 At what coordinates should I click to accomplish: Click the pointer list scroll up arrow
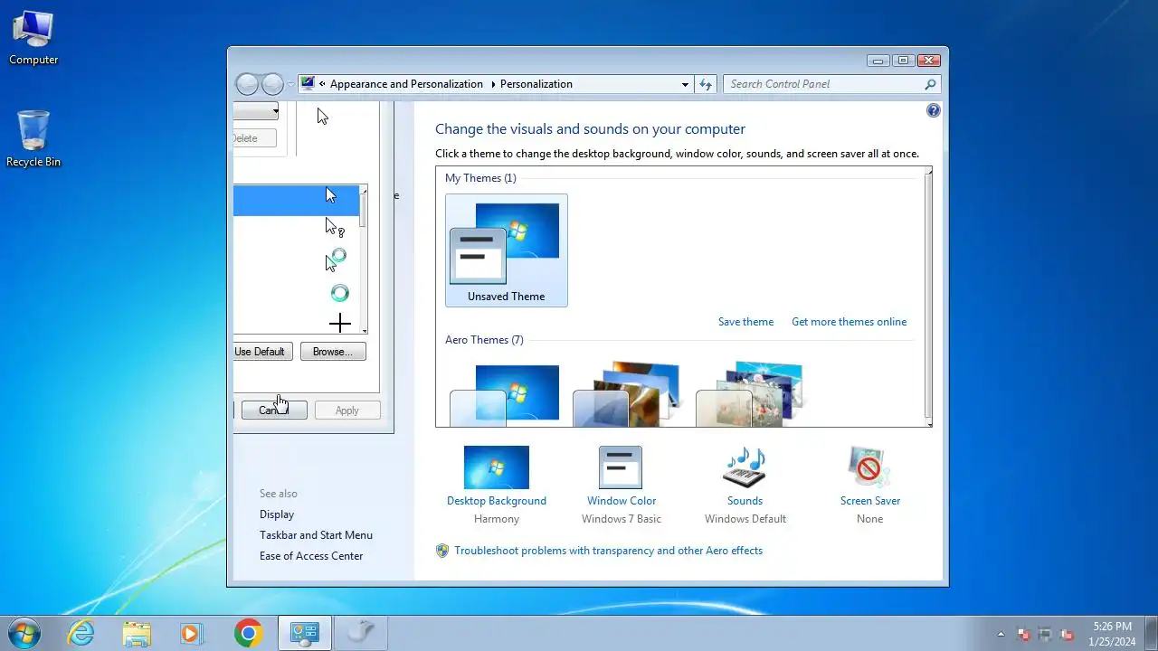pyautogui.click(x=364, y=190)
